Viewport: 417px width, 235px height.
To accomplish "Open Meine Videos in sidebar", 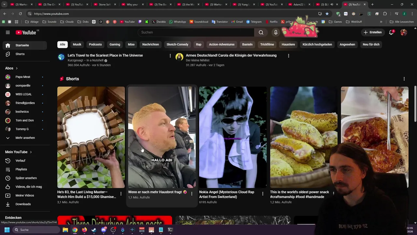I will coord(25,196).
